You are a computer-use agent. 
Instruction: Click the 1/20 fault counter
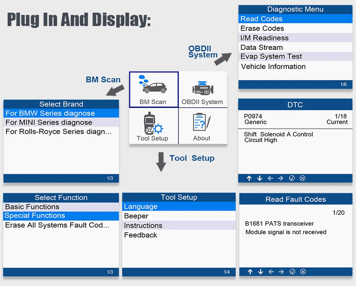tap(339, 213)
